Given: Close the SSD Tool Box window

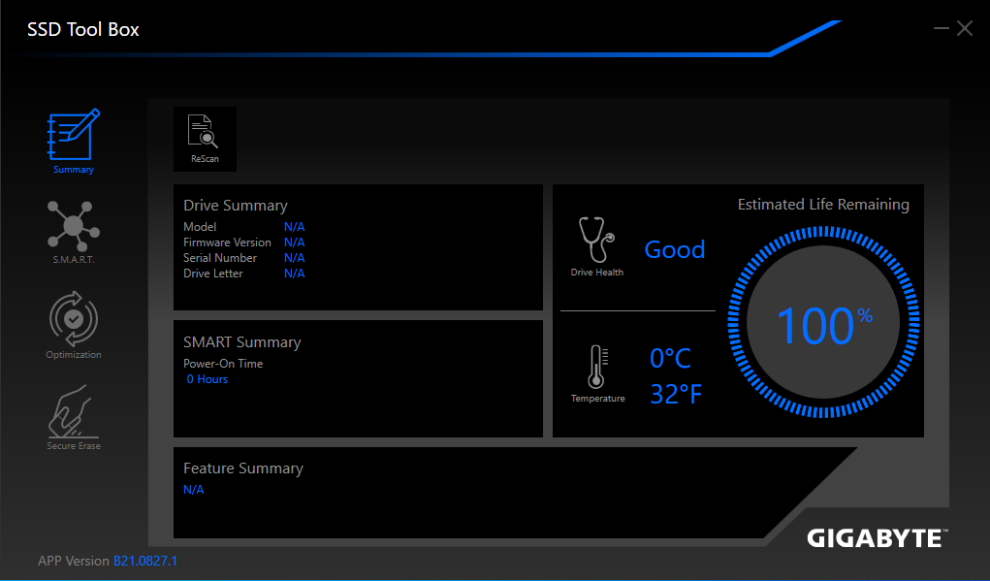Looking at the screenshot, I should click(x=965, y=28).
